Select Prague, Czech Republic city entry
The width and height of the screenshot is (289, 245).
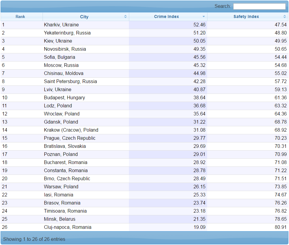(70, 138)
